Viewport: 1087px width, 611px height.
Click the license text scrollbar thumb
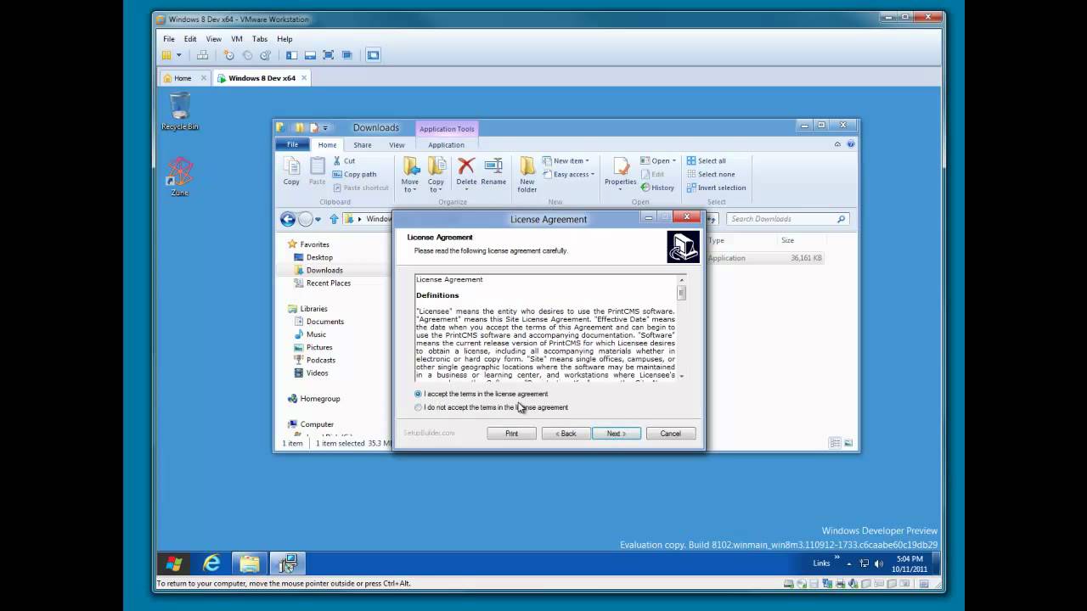coord(681,293)
